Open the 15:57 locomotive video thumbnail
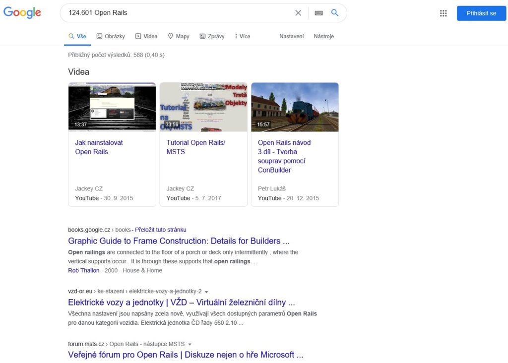This screenshot has height=363, width=508. (295, 107)
